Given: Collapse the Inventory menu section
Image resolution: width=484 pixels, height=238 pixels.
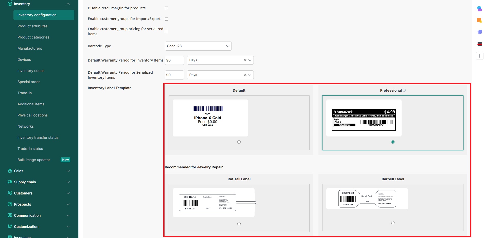Looking at the screenshot, I should (68, 4).
